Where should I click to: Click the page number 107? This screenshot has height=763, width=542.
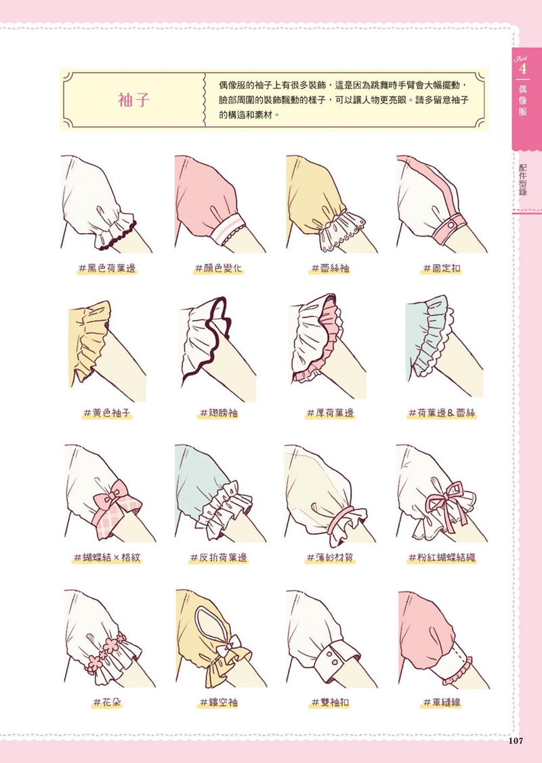click(x=516, y=741)
